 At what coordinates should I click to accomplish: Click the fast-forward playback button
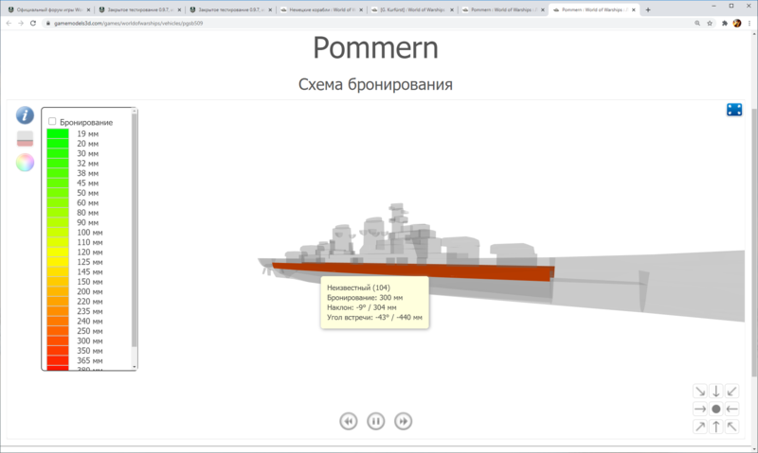click(404, 421)
